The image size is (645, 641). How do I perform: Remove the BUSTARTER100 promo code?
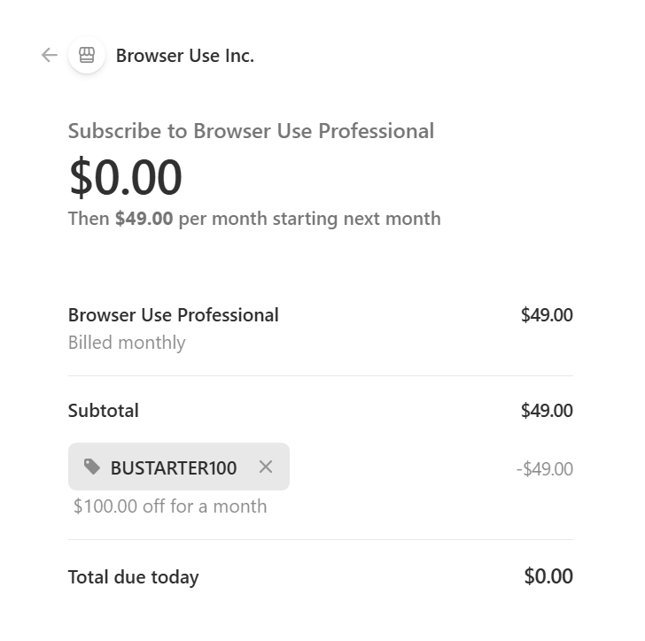tap(266, 467)
